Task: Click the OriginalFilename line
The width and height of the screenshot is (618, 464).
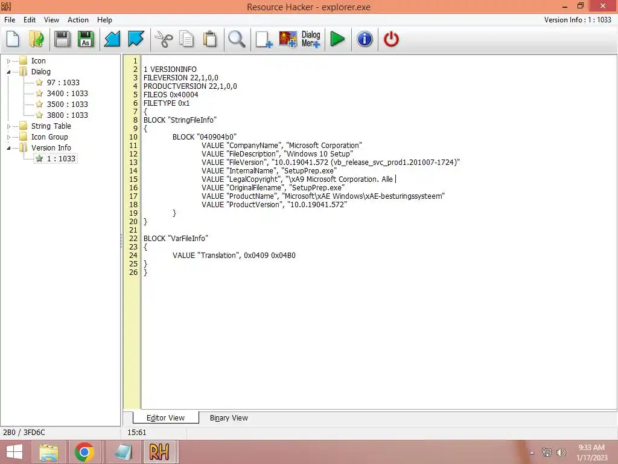Action: pyautogui.click(x=273, y=188)
